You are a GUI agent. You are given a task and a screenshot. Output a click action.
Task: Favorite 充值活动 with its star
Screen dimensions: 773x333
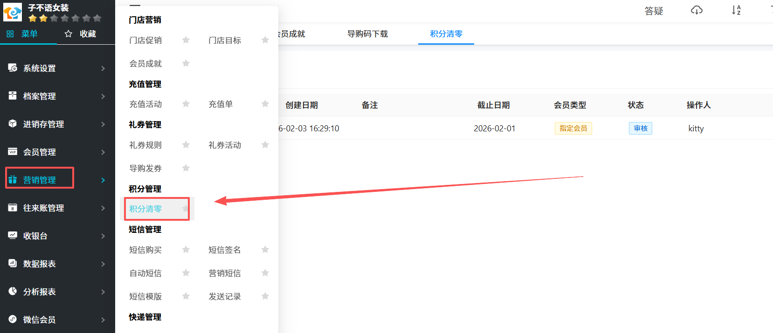click(186, 104)
